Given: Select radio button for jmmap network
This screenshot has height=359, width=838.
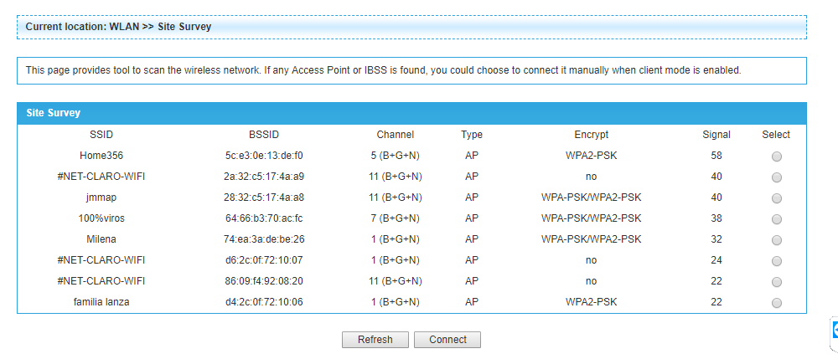Looking at the screenshot, I should pos(776,197).
